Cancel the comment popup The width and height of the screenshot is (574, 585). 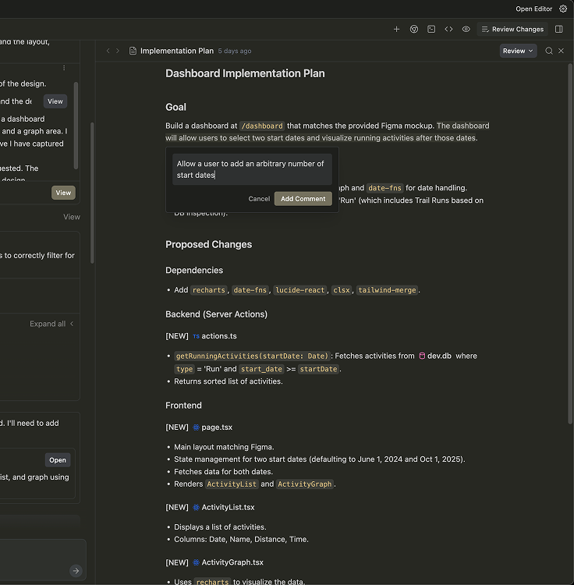259,199
